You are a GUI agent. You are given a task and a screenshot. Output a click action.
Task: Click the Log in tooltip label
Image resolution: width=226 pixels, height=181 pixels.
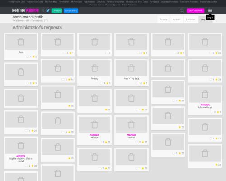(210, 18)
